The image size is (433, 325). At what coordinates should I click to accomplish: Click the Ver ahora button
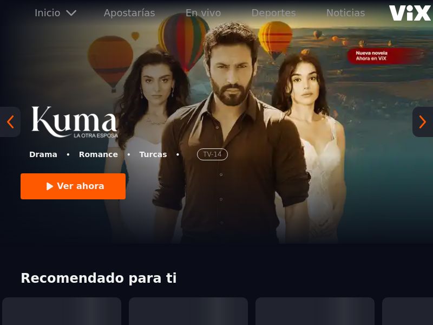[x=73, y=186]
